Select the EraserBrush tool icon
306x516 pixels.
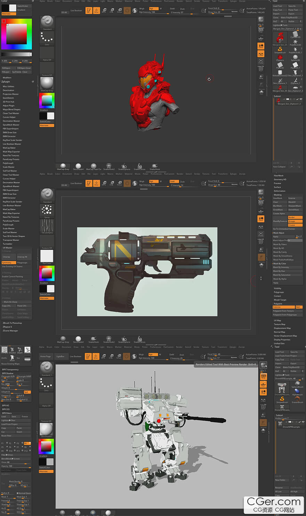click(x=297, y=400)
